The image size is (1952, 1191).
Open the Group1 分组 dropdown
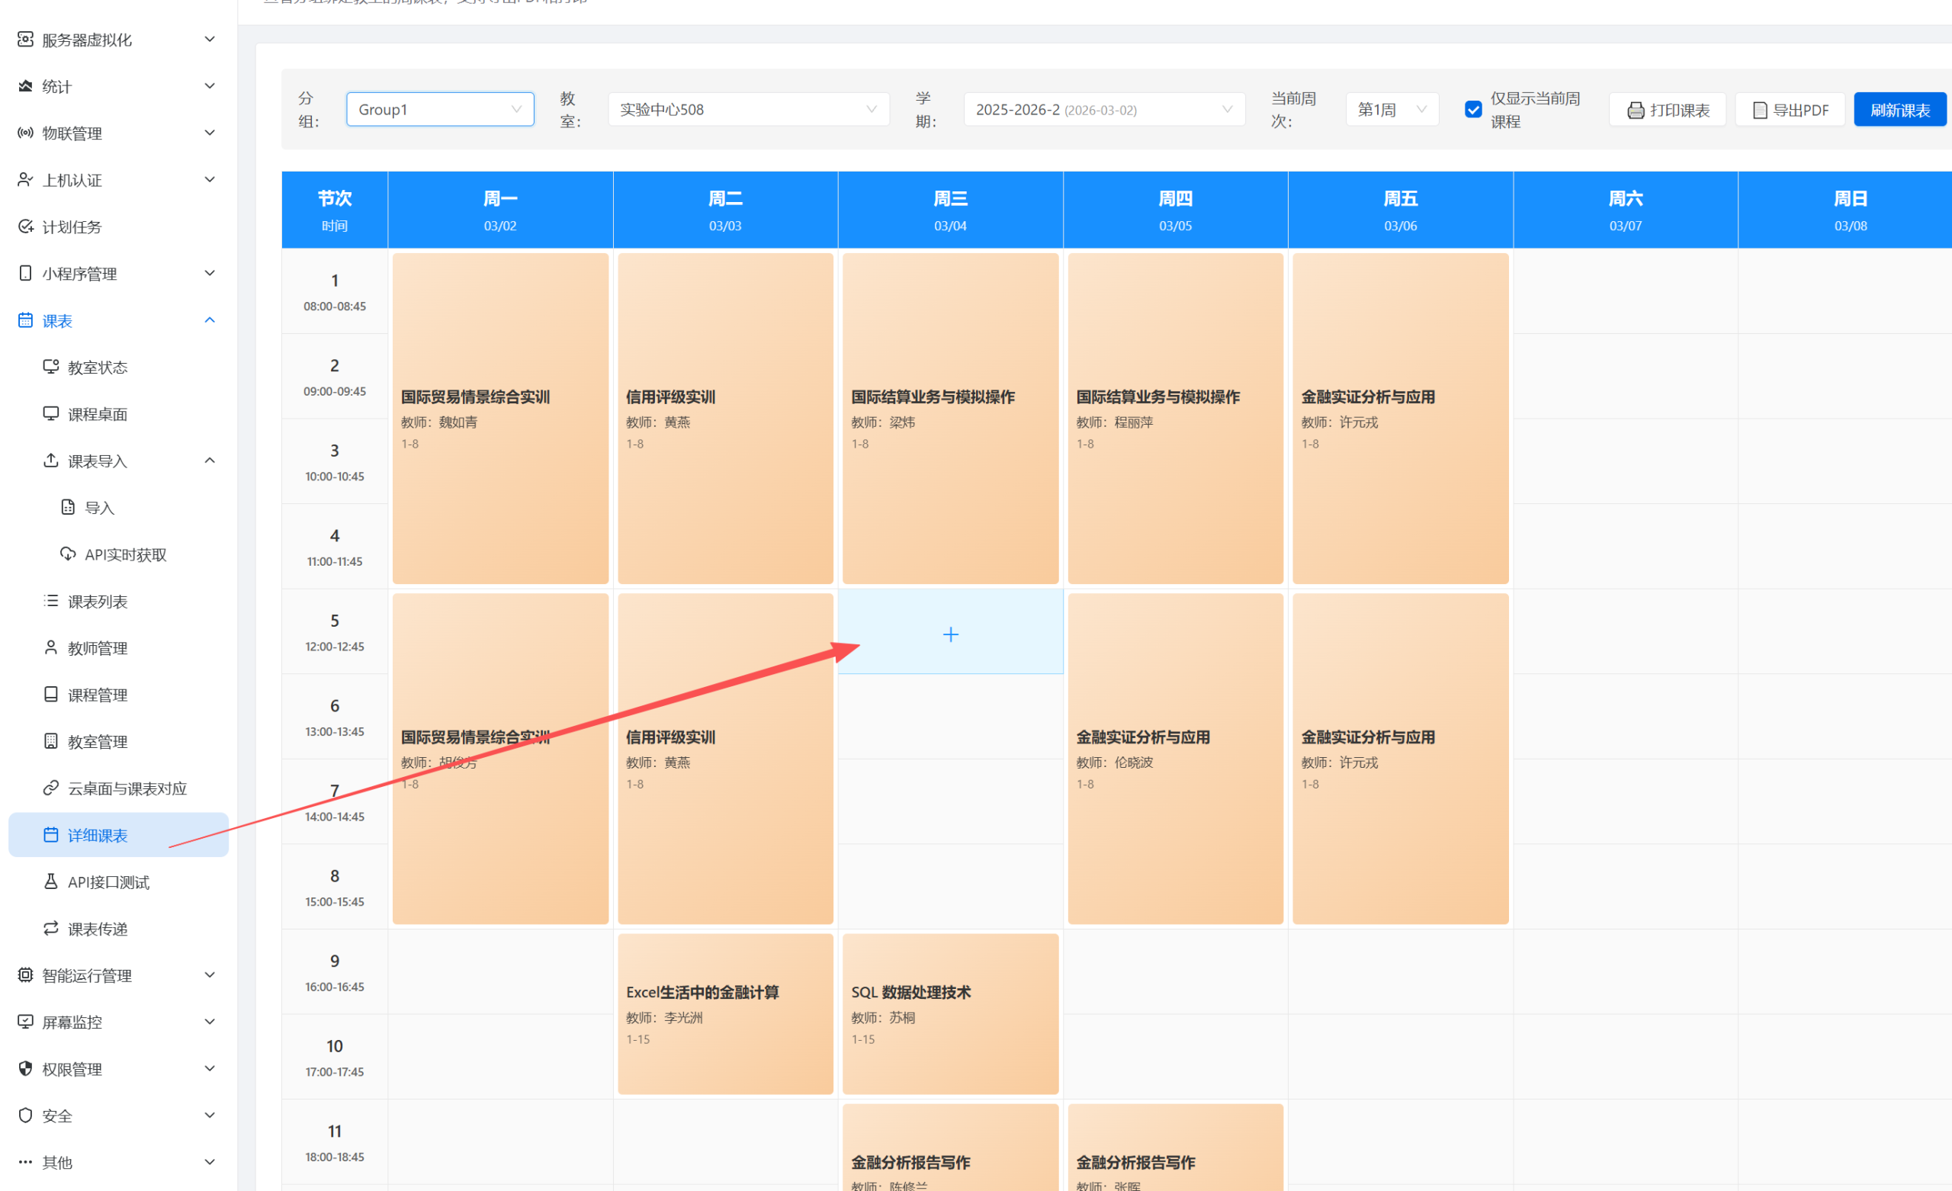click(440, 109)
